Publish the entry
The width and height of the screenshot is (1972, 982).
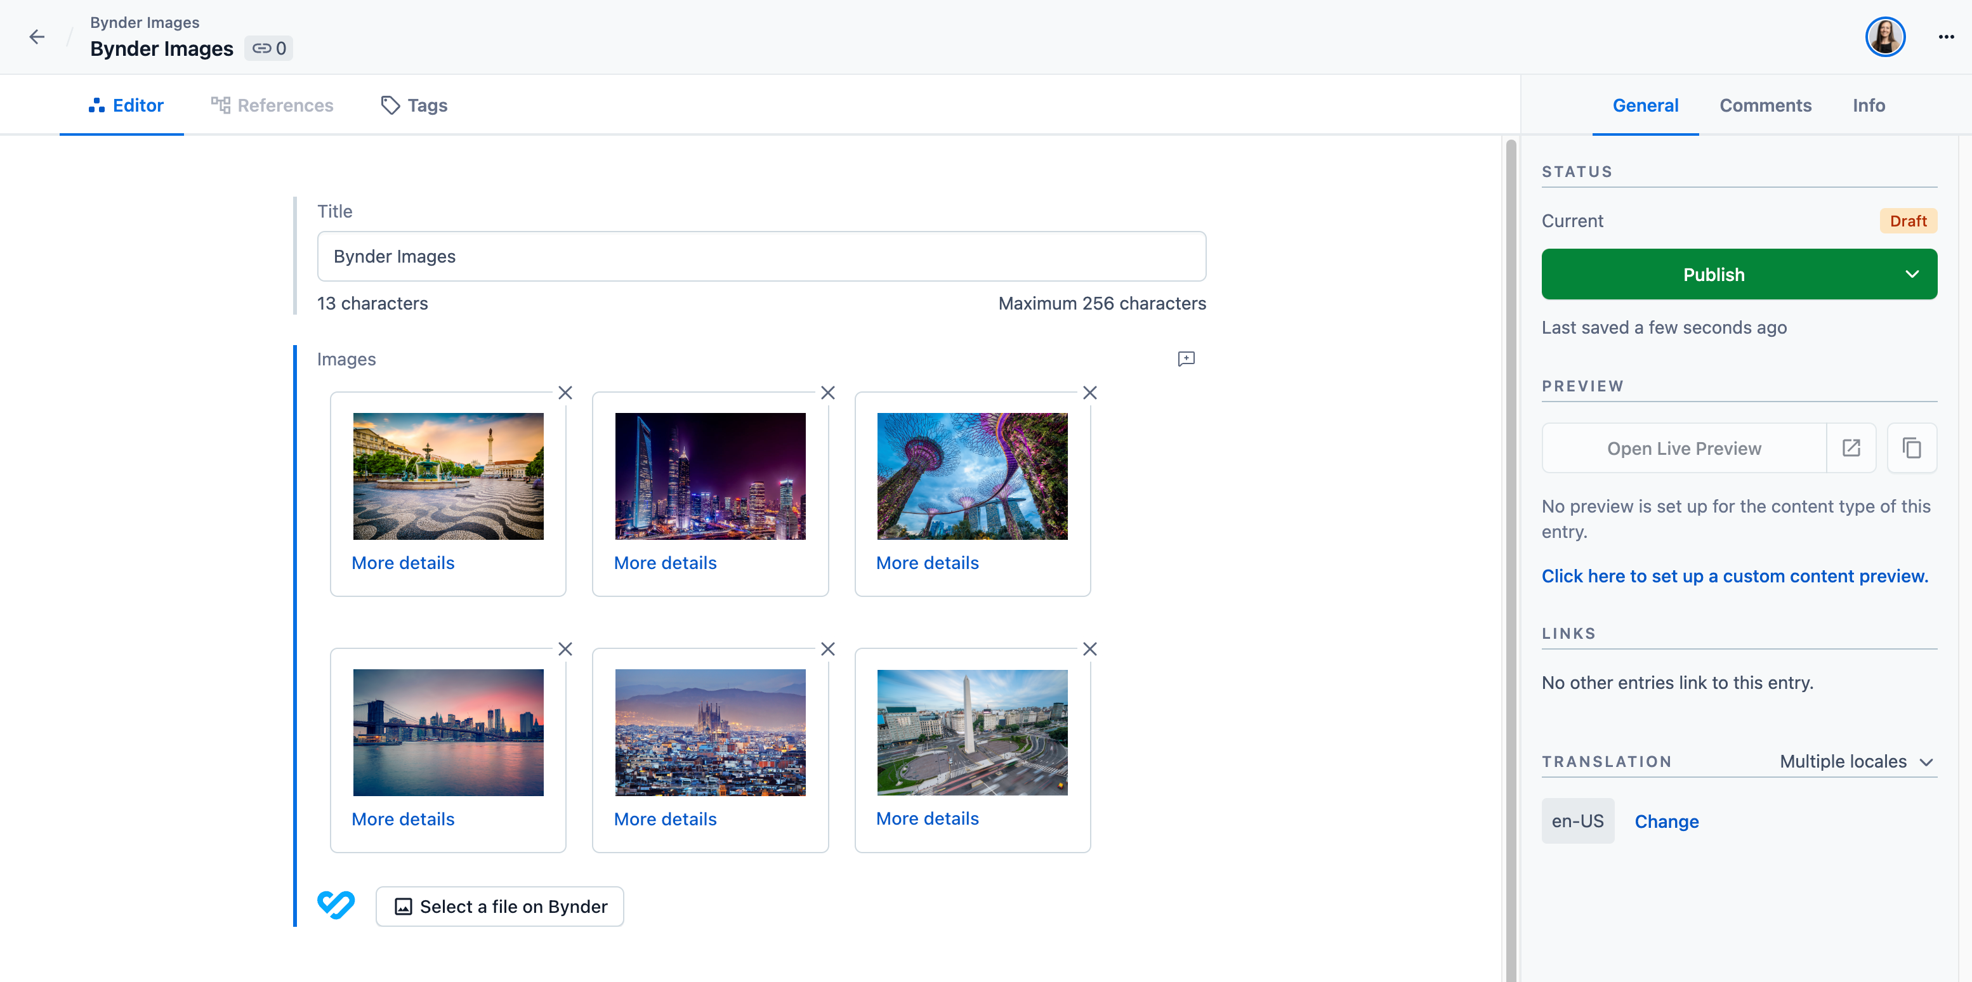pyautogui.click(x=1713, y=274)
